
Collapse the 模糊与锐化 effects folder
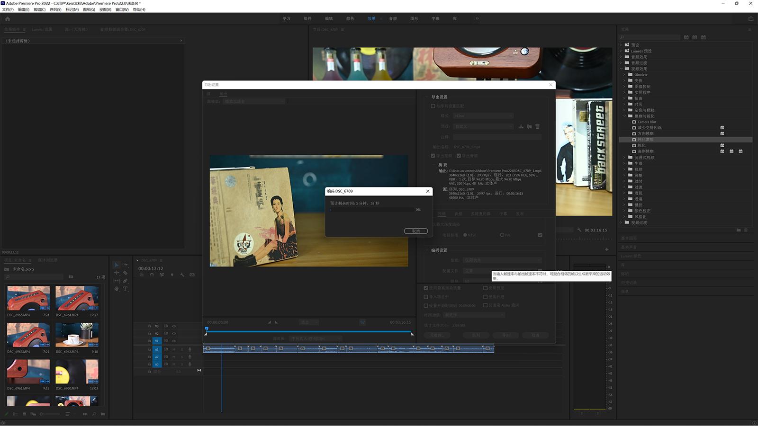point(625,116)
